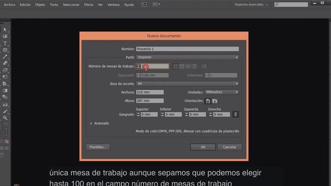Image resolution: width=331 pixels, height=186 pixels.
Task: Click the Plantillas button
Action: click(x=98, y=147)
